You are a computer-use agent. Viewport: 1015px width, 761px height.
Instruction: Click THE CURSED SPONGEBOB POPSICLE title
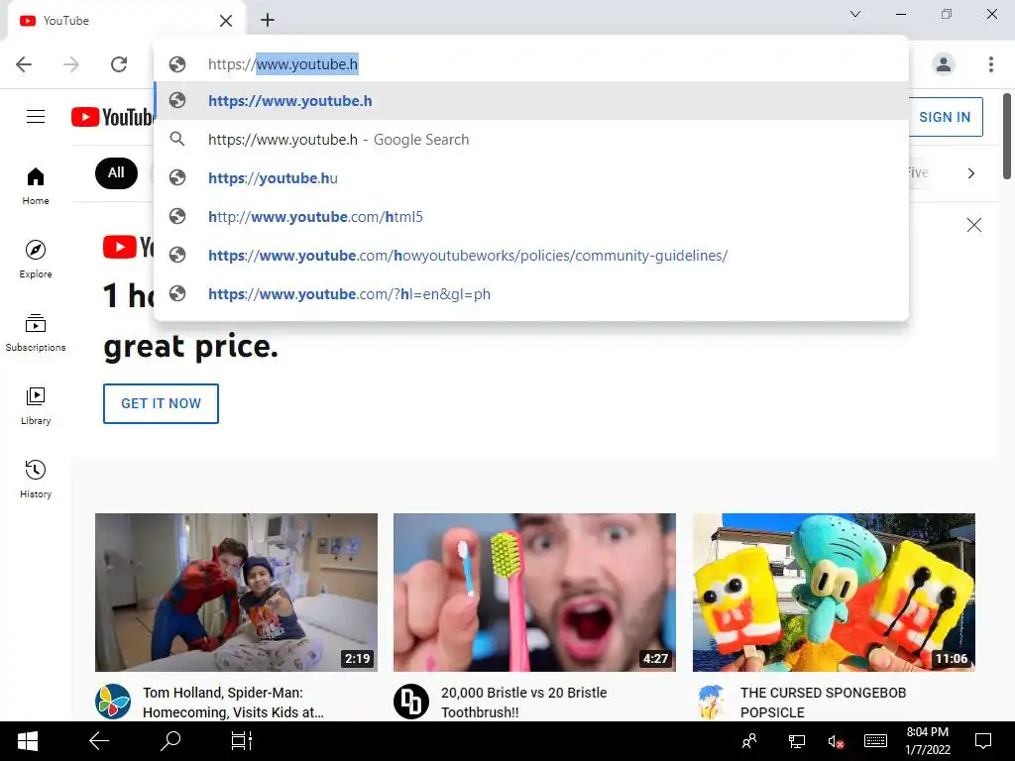point(823,703)
